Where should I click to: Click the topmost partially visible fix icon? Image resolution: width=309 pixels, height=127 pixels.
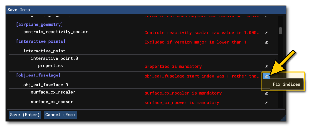pos(266,17)
